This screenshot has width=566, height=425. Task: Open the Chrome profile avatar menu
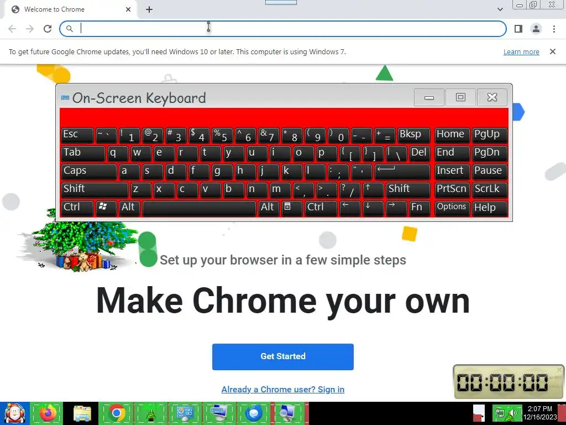(536, 29)
